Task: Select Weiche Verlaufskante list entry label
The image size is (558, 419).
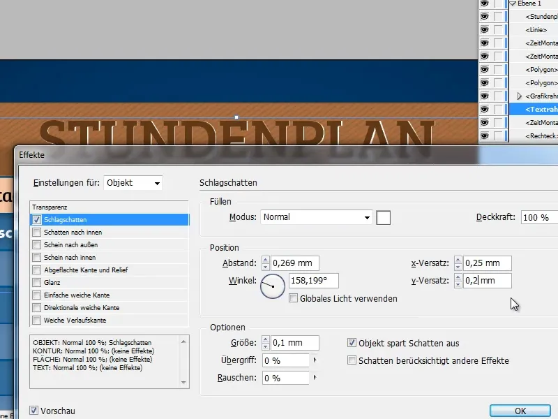Action: point(75,321)
